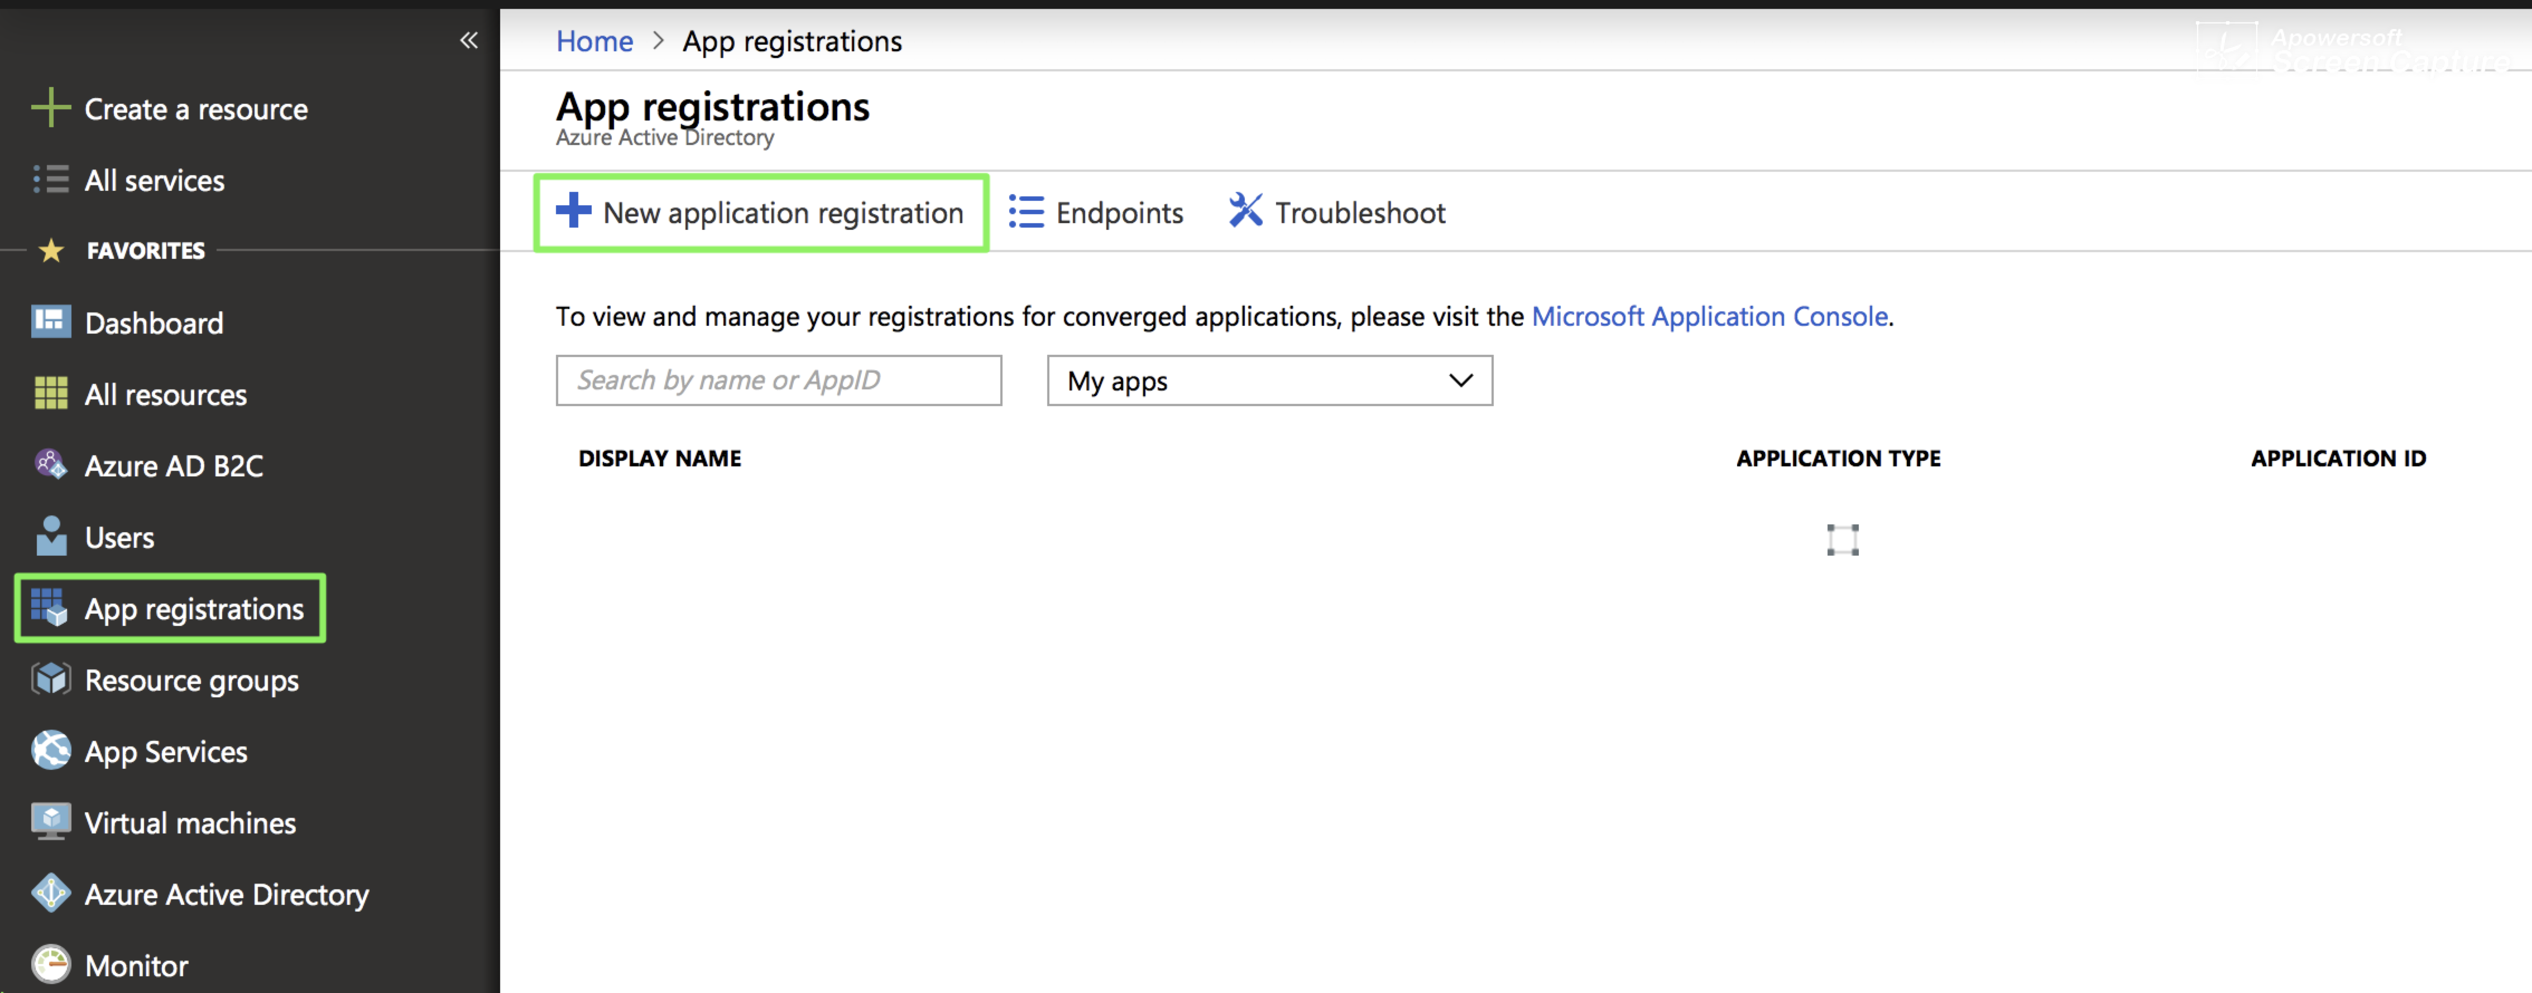Open Troubleshoot from the toolbar
Screen dimensions: 2532x993
coord(1336,212)
